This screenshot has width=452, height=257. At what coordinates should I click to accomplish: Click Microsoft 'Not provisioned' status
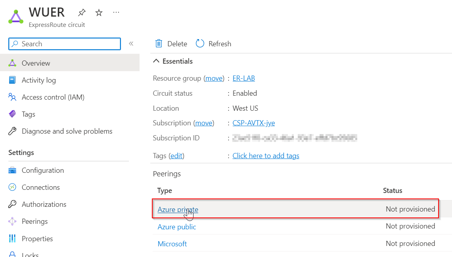(x=410, y=244)
